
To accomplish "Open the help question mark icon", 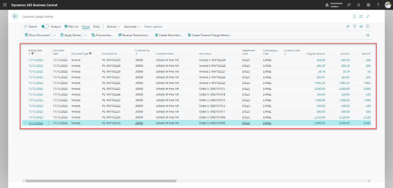I will pyautogui.click(x=378, y=5).
